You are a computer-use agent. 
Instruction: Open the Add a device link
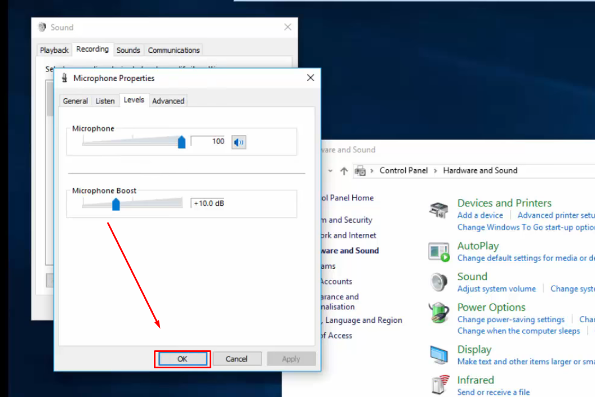(x=480, y=215)
